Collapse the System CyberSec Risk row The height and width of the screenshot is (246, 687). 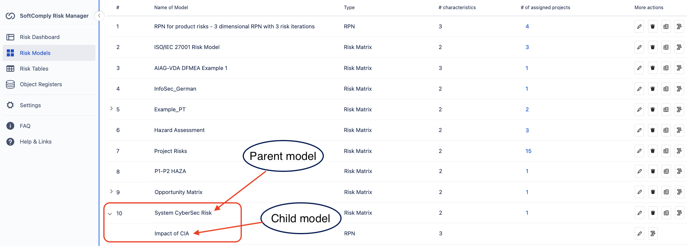point(110,214)
